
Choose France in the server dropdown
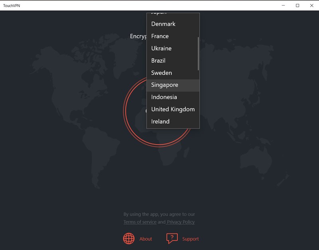click(173, 36)
